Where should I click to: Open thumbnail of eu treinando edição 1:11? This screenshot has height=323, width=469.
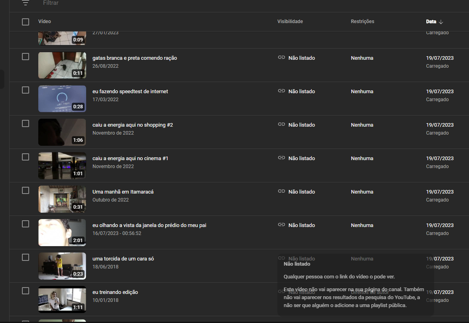62,300
